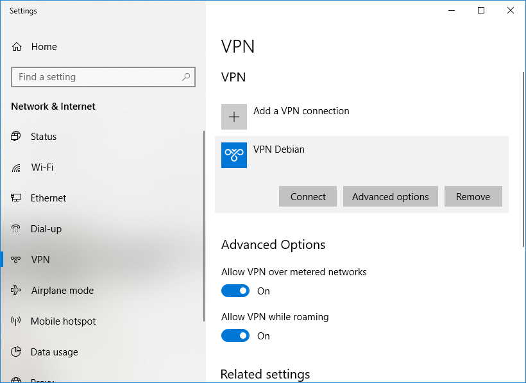Click the Airplane mode icon
The image size is (526, 383).
[x=16, y=291]
